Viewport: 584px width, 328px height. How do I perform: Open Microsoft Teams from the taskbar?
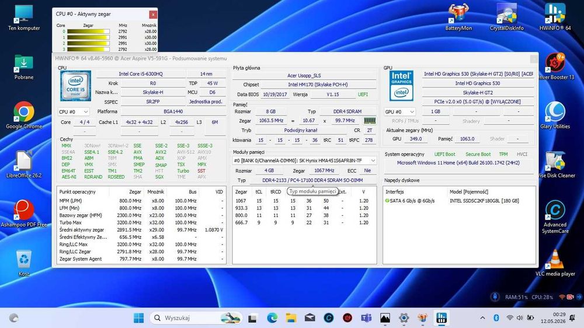[x=366, y=318]
